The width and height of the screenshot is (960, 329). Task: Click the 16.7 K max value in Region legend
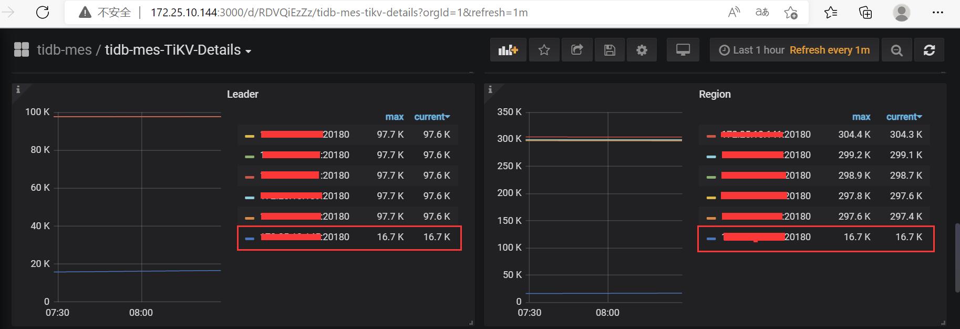pos(857,237)
